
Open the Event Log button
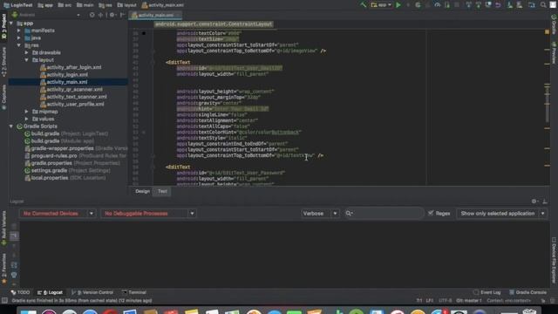(x=487, y=293)
